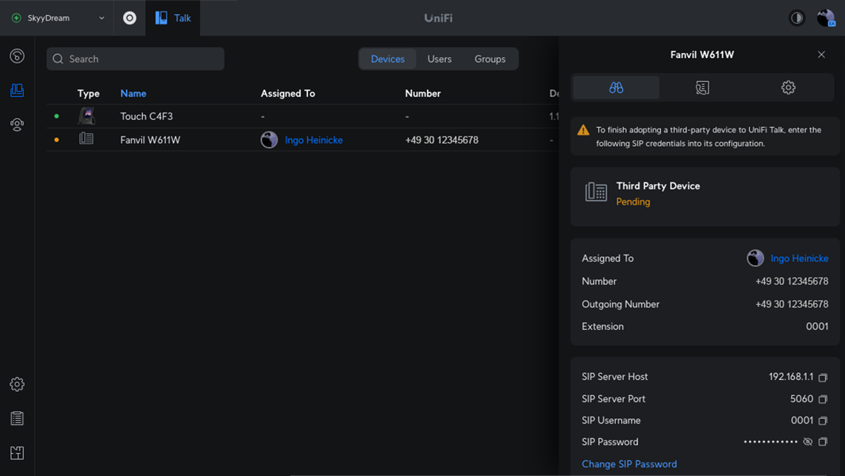The image size is (845, 476).
Task: Click the left sidebar dashboard icon
Action: coord(17,56)
